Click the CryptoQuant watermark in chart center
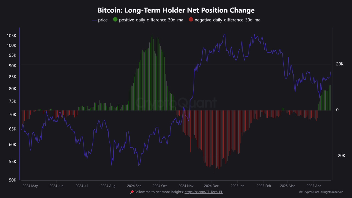The height and width of the screenshot is (198, 352). pos(176,103)
